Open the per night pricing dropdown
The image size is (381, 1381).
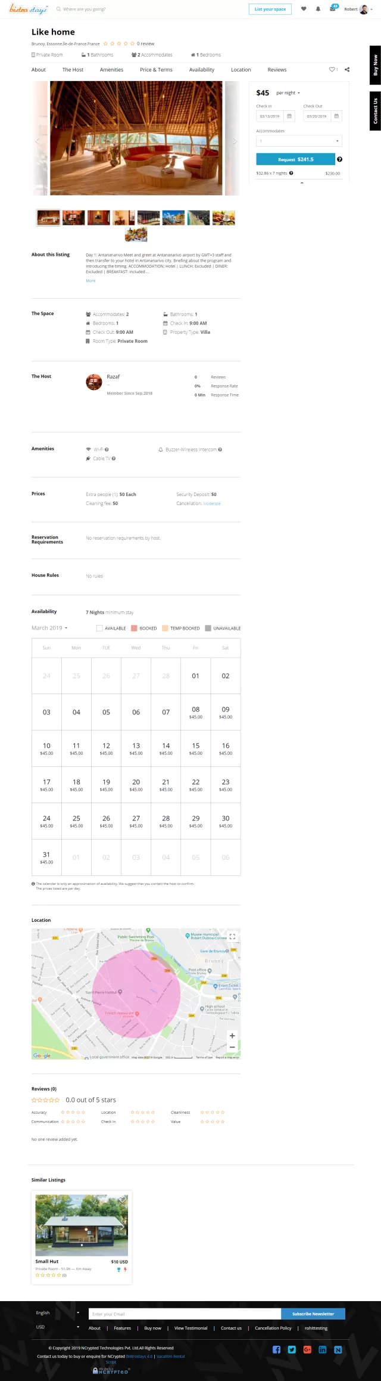tap(288, 93)
